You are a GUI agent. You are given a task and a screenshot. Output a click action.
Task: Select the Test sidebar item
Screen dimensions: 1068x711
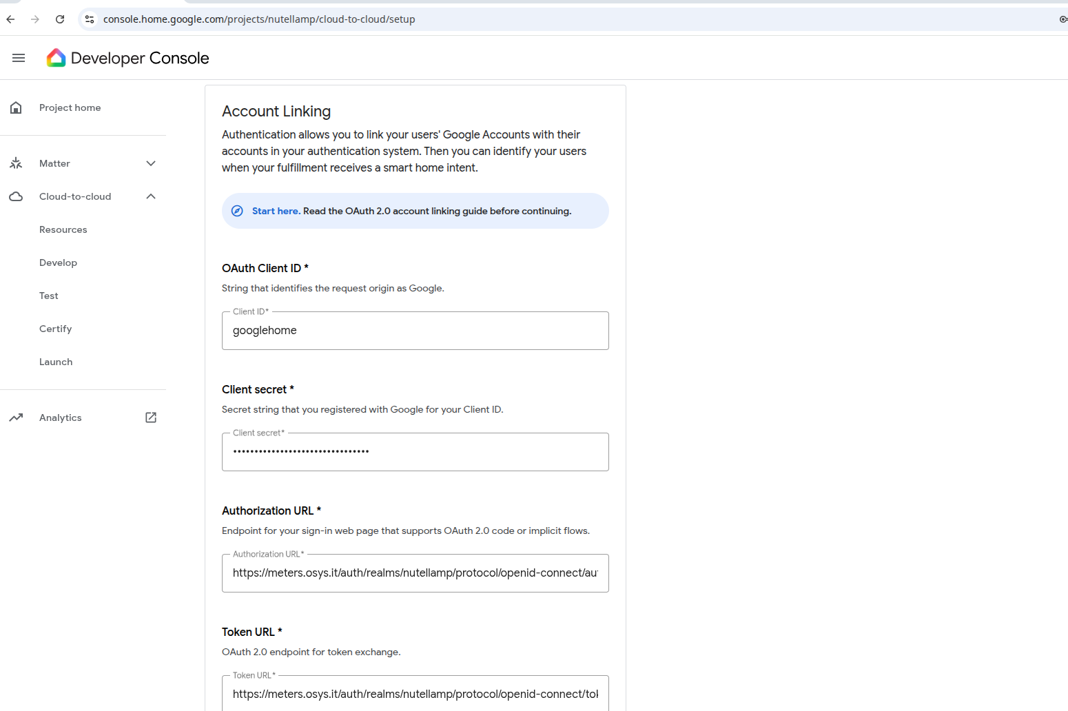coord(49,296)
